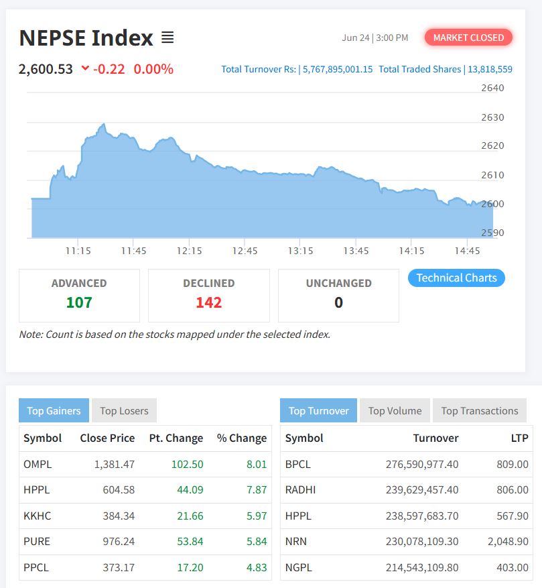This screenshot has width=542, height=588.
Task: Select the Top Turnover tab
Action: coord(318,410)
